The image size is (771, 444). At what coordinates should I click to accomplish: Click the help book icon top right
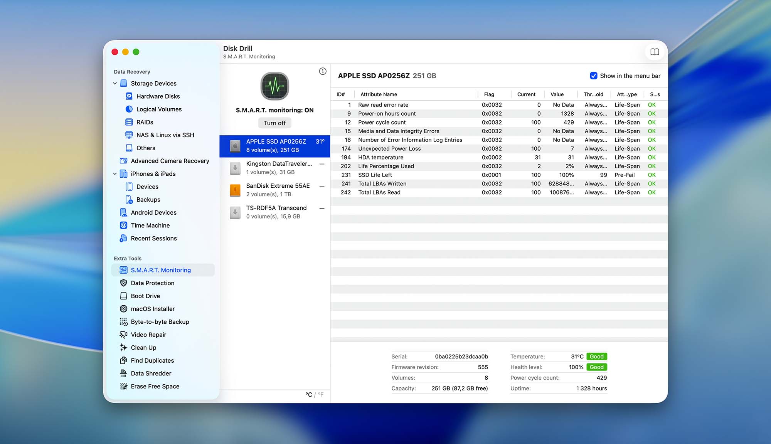coord(655,52)
